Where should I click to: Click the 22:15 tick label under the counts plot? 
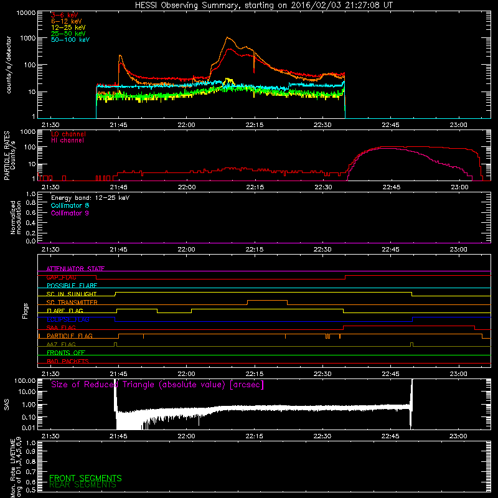(x=255, y=125)
